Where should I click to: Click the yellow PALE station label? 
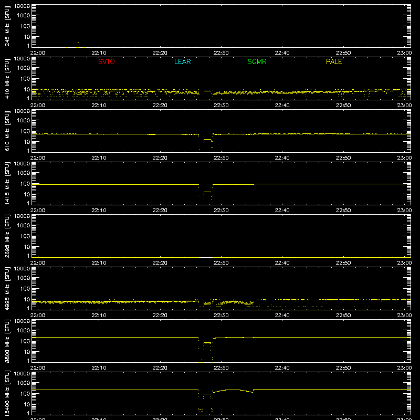[334, 61]
